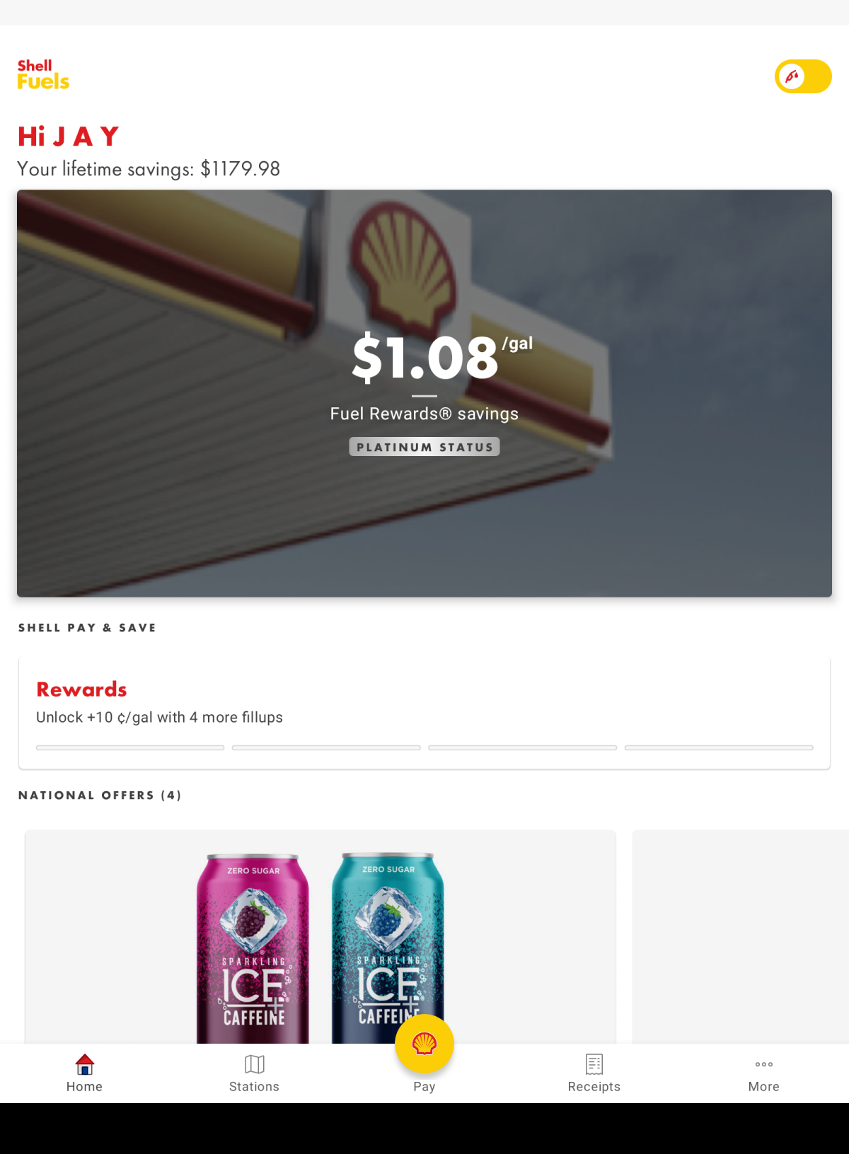Viewport: 849px width, 1154px height.
Task: Open the Home tab house icon
Action: (x=85, y=1064)
